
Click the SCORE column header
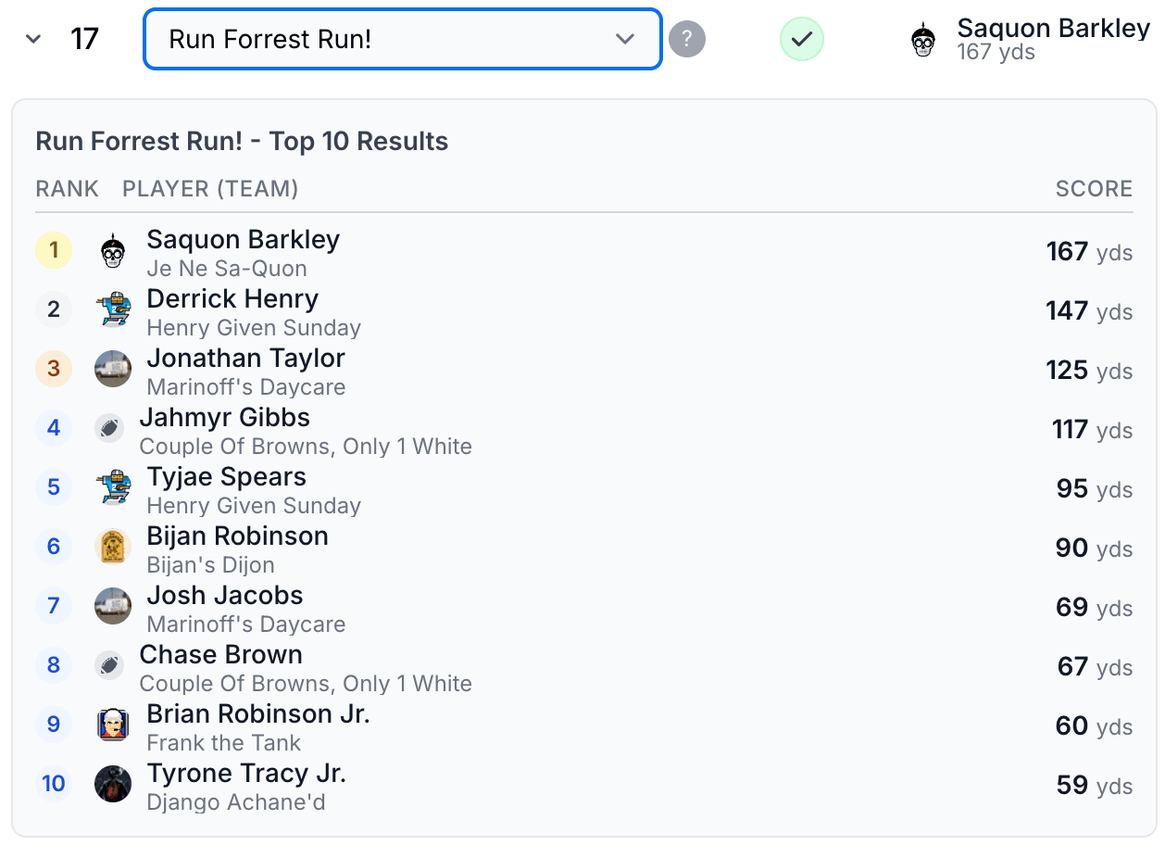click(x=1094, y=189)
